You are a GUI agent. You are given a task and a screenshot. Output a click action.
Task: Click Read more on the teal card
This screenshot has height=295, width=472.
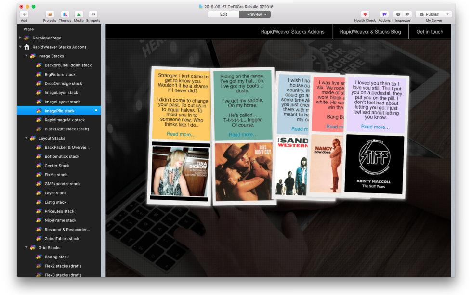(243, 134)
